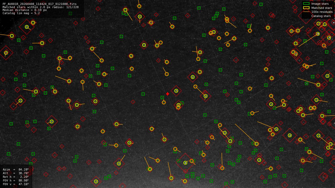335x188 pixels.
Task: Click the orange 100x residuals legend line
Action: pyautogui.click(x=306, y=12)
